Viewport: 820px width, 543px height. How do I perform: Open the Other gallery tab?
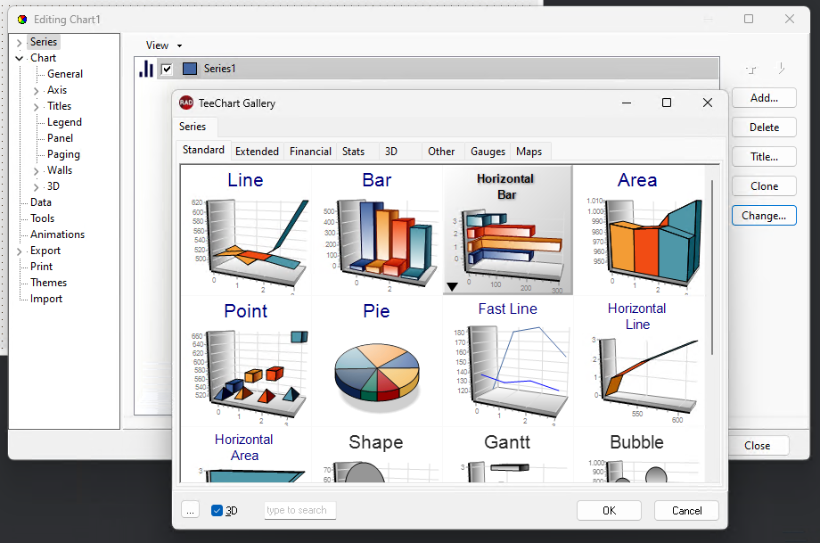tap(441, 152)
